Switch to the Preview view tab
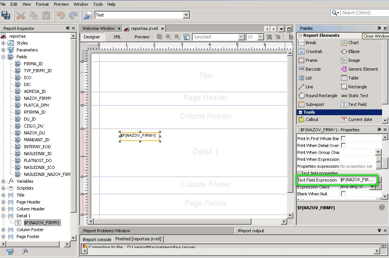 point(142,37)
